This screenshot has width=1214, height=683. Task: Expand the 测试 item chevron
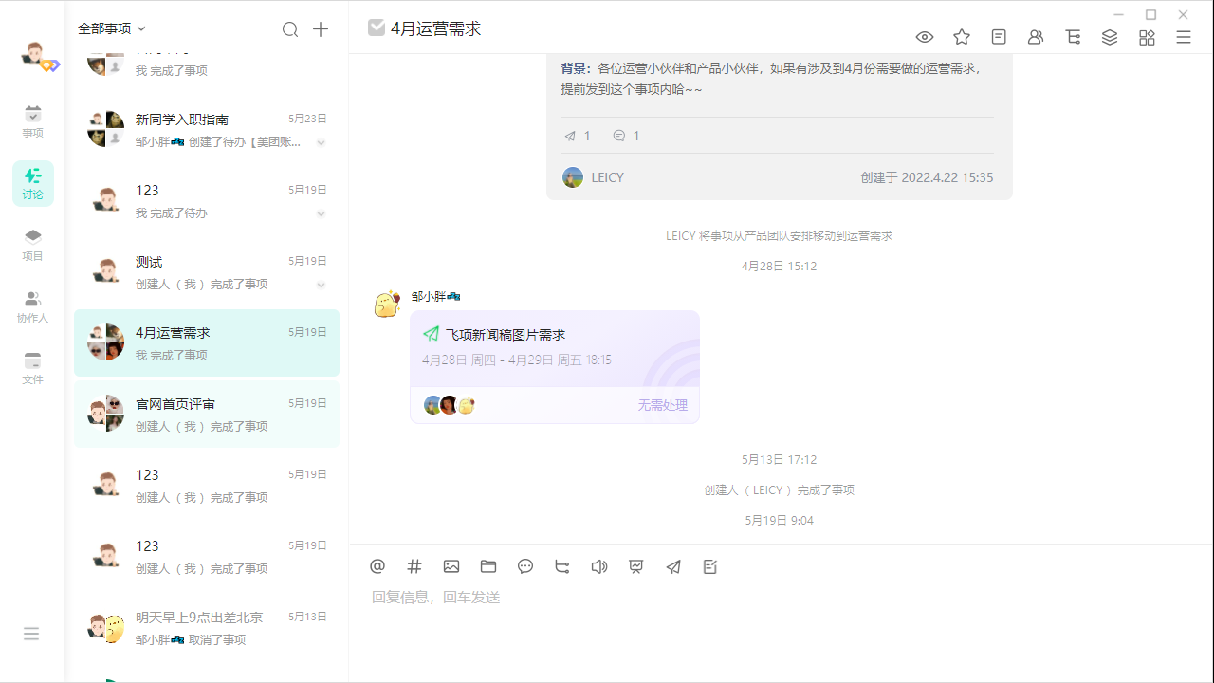[321, 286]
